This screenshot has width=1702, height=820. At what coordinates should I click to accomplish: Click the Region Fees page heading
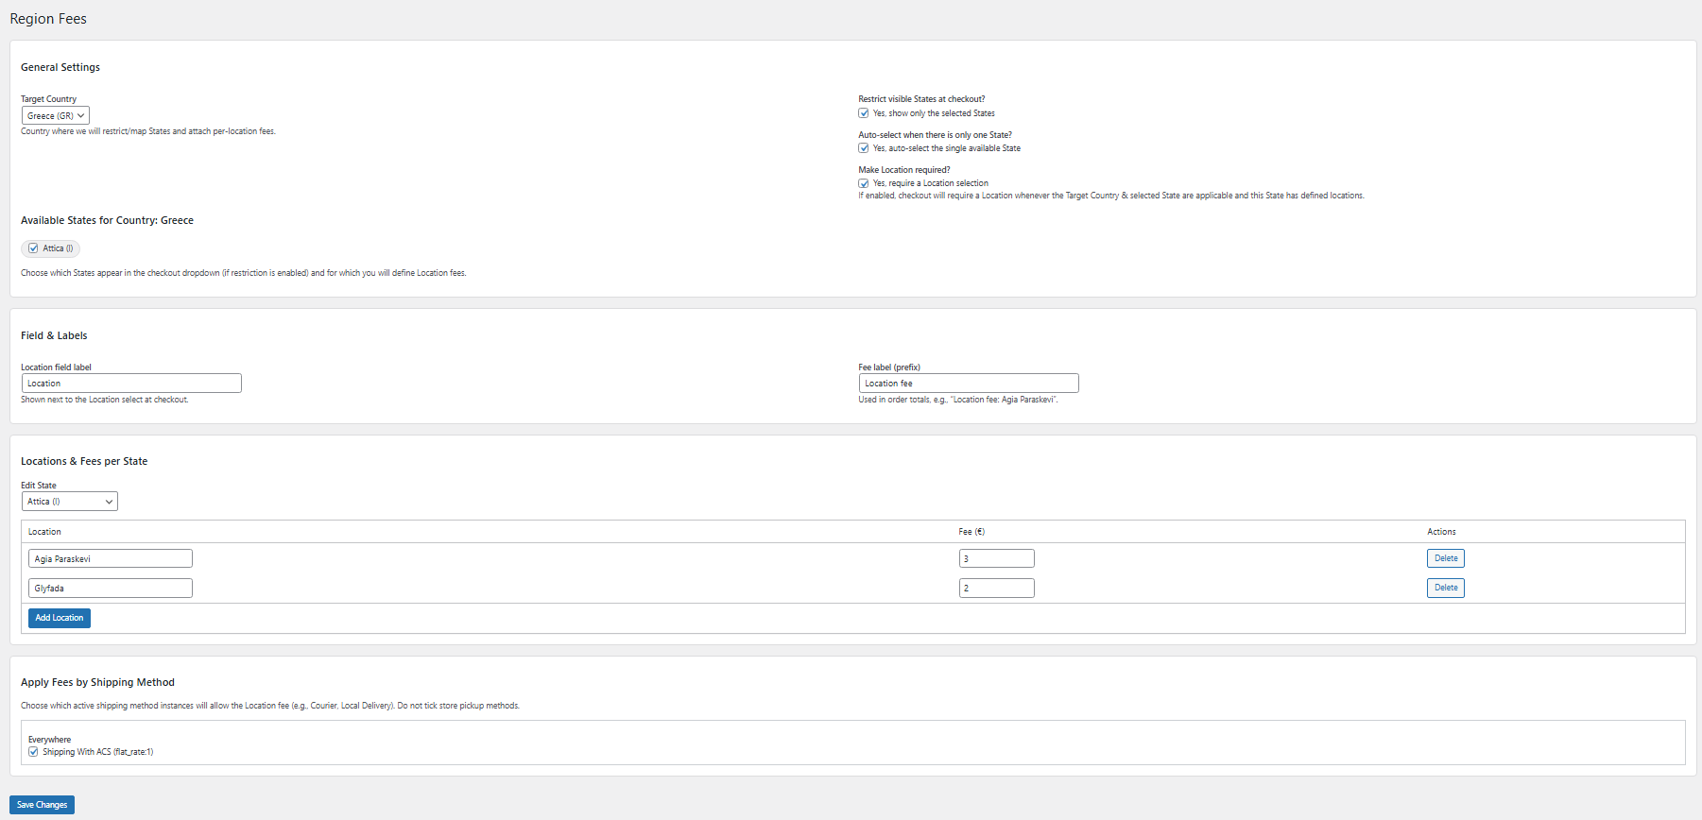[48, 19]
